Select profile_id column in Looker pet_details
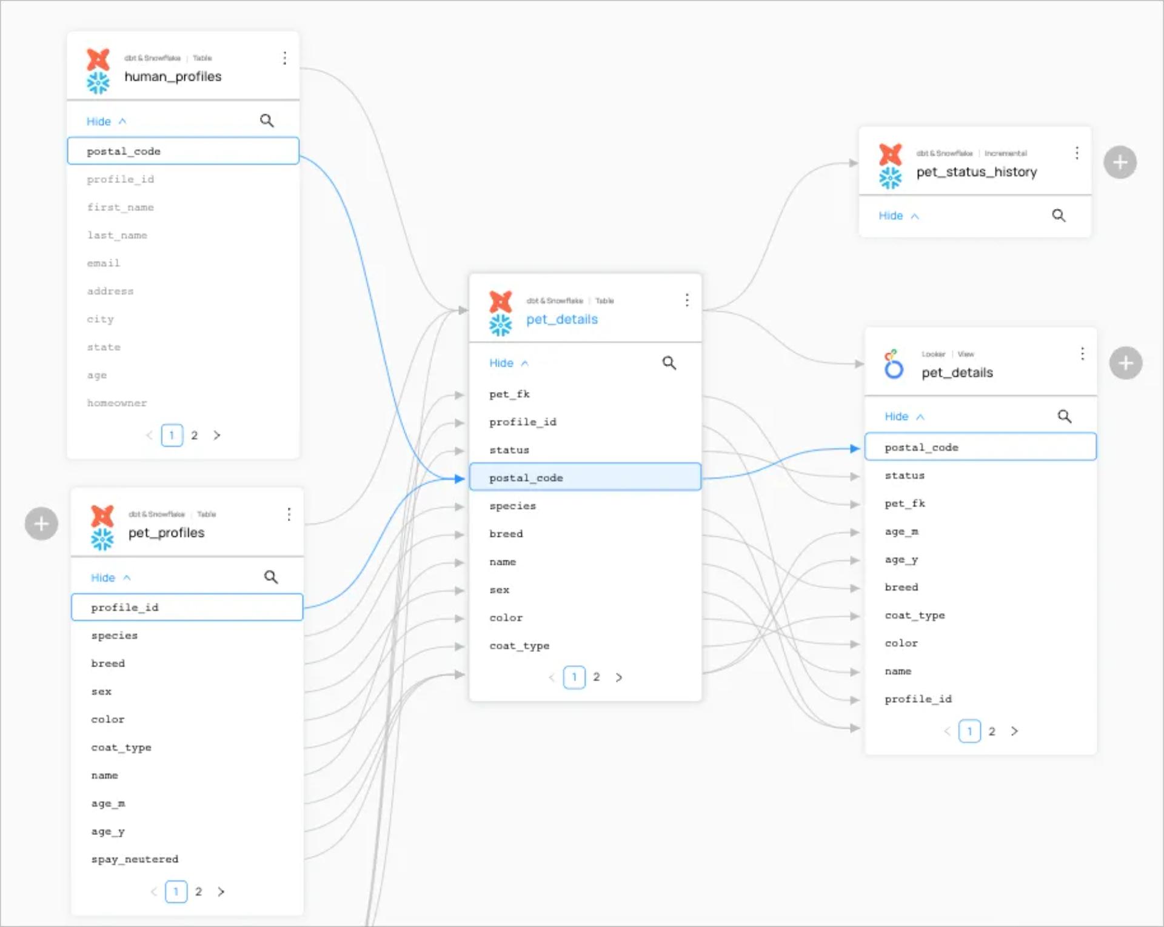 [980, 699]
